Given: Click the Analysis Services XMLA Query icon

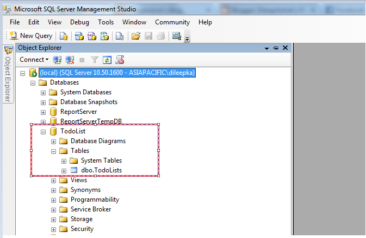Looking at the screenshot, I should (x=104, y=36).
